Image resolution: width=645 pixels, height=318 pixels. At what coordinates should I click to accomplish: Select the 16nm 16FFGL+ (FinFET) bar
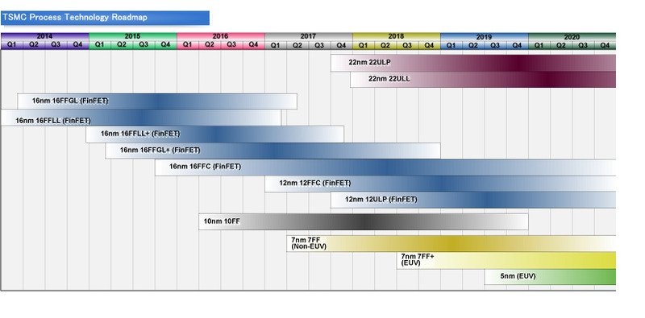pos(273,151)
